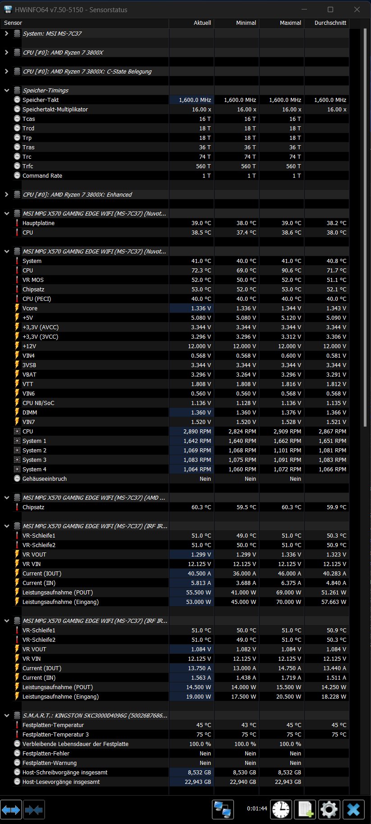
Task: Expand the System: MSI MS-7C37 group
Action: tap(6, 33)
